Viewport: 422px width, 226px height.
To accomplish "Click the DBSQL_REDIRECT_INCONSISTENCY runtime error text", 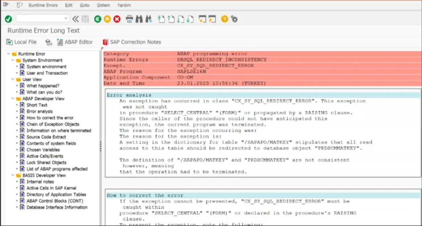I will [x=222, y=60].
